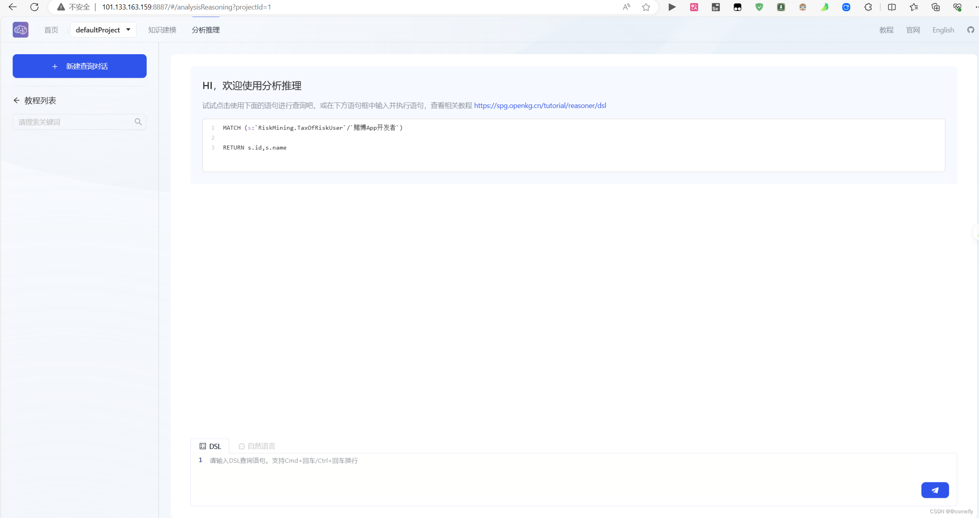Click the app logo icon top-left
Screen dimensions: 979x518
[x=20, y=30]
